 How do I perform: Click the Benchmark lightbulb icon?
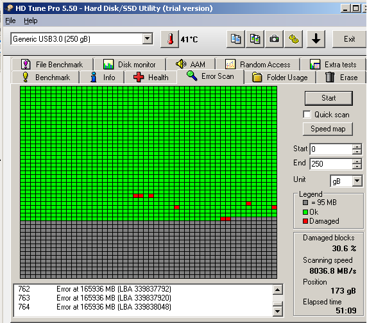coord(25,77)
